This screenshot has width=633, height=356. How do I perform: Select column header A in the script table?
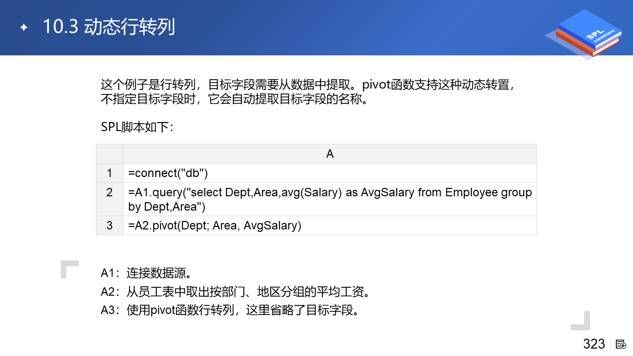(x=330, y=154)
